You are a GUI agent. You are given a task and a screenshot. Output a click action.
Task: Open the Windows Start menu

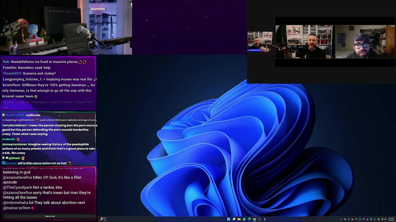tap(229, 219)
